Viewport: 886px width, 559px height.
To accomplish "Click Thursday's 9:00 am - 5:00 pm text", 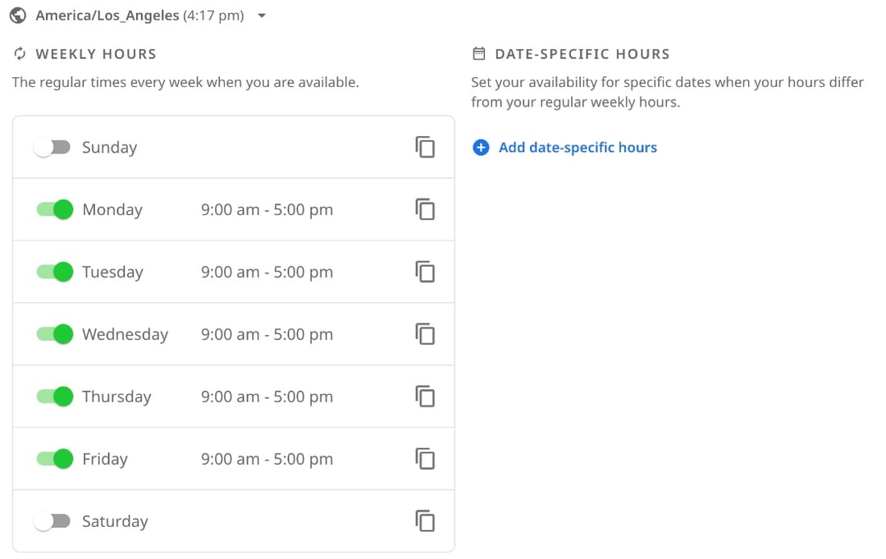I will 267,396.
